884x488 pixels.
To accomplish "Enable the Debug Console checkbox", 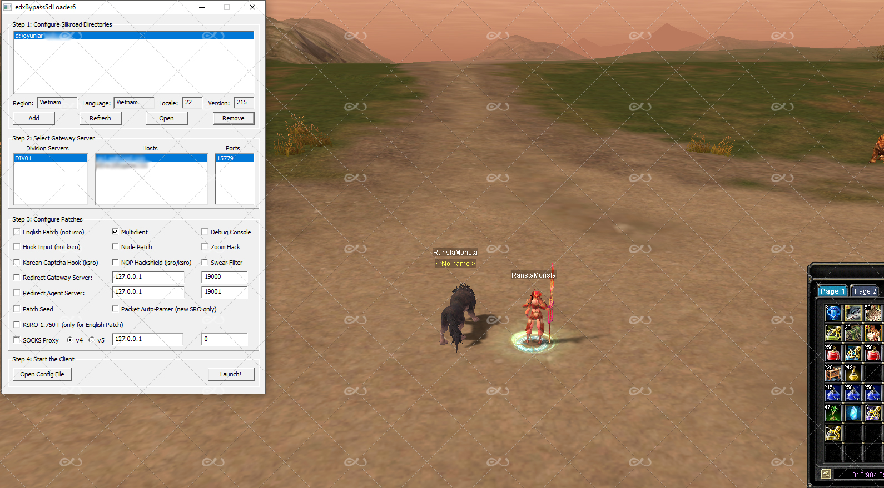I will point(205,232).
